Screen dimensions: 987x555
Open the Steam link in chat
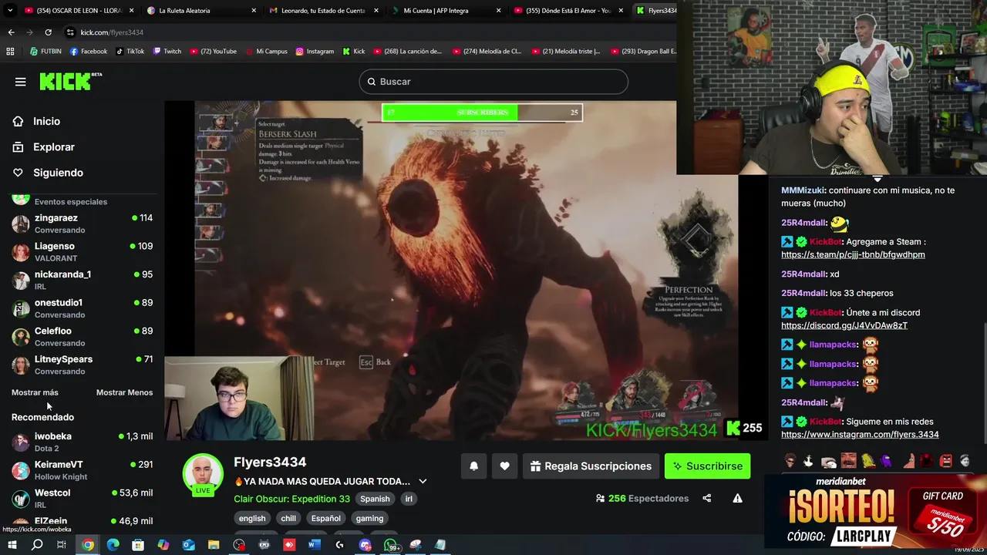(853, 254)
